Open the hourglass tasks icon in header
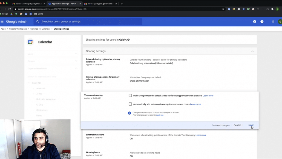 (x=254, y=21)
